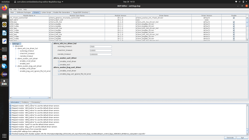249x140 pixels.
Task: Sort by Module Name column header
Action: 29,15
